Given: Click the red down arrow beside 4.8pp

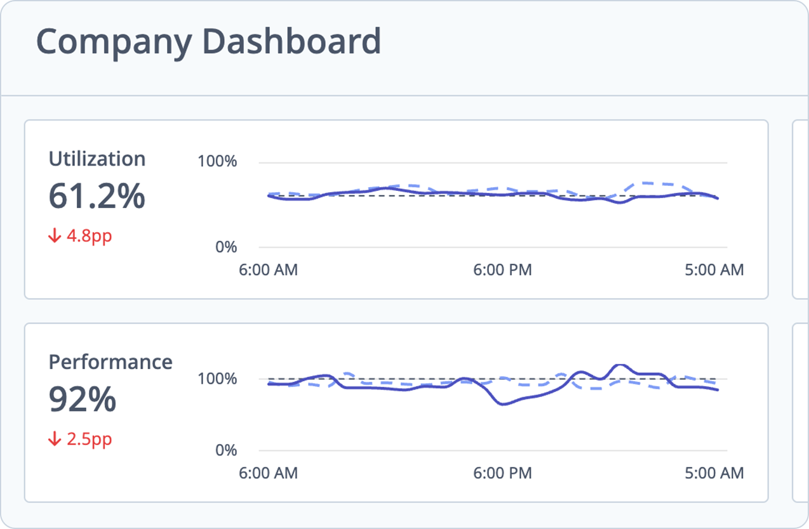Looking at the screenshot, I should [55, 235].
